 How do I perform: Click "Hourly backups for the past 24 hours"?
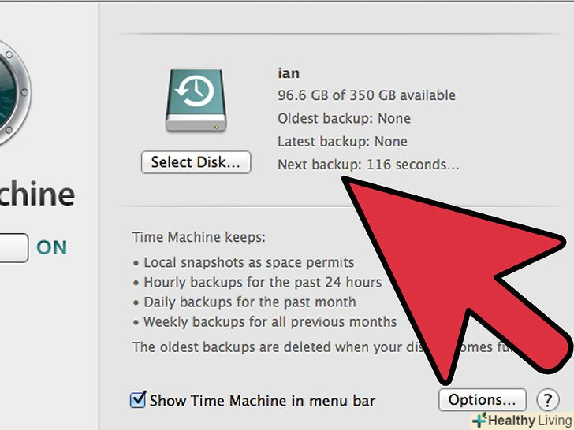pyautogui.click(x=262, y=282)
